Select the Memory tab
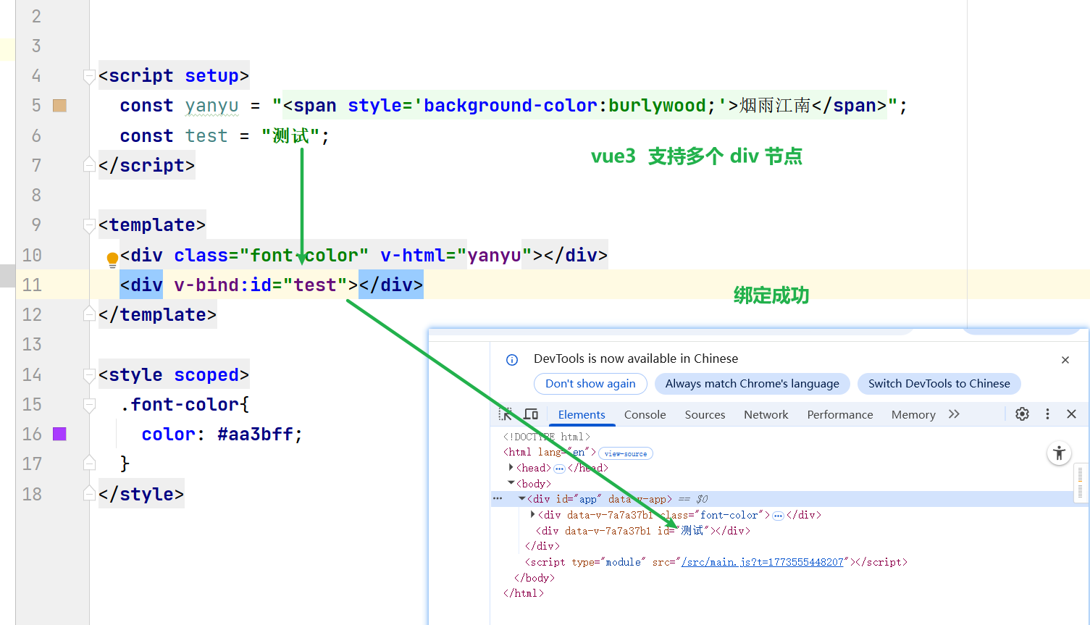 click(913, 414)
